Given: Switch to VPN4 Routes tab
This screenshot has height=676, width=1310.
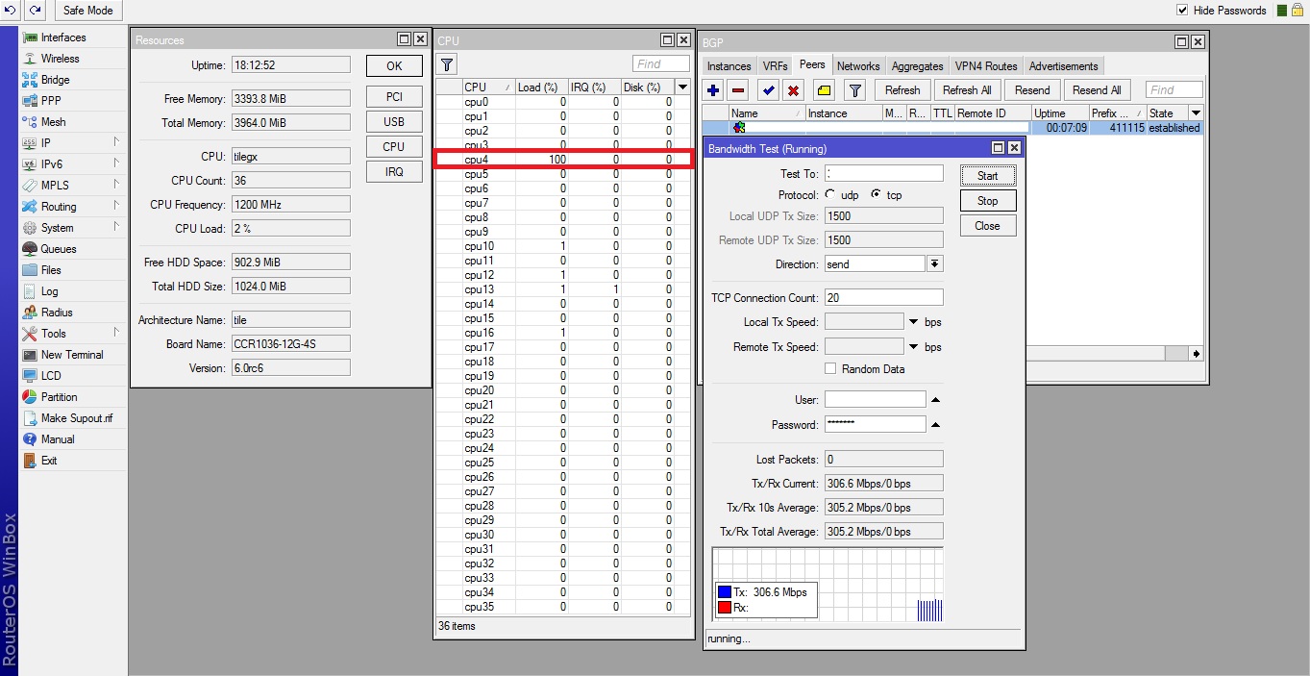Looking at the screenshot, I should tap(986, 66).
